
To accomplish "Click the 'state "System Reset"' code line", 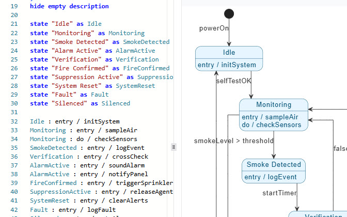I will pyautogui.click(x=92, y=86).
